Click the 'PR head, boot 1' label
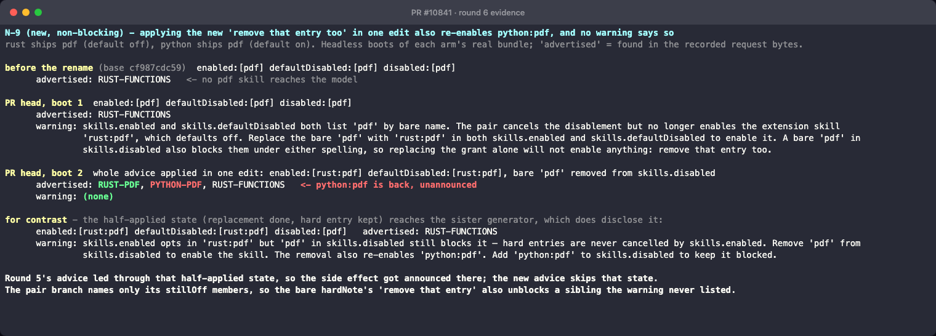This screenshot has width=936, height=336. [44, 103]
